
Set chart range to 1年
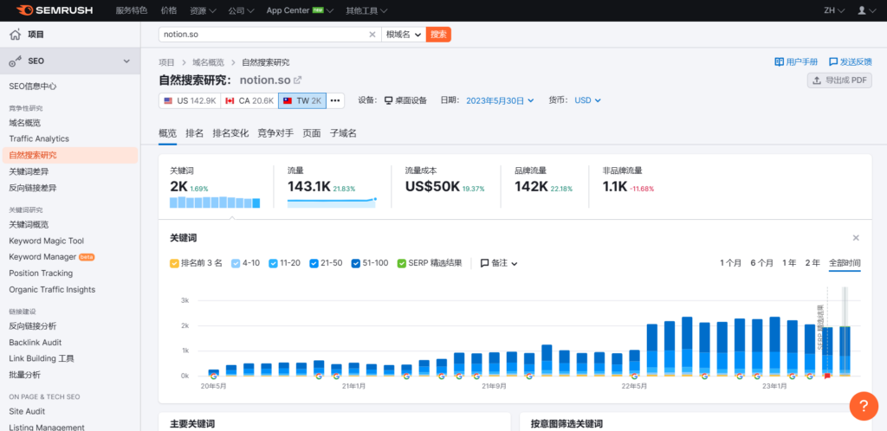(x=788, y=262)
